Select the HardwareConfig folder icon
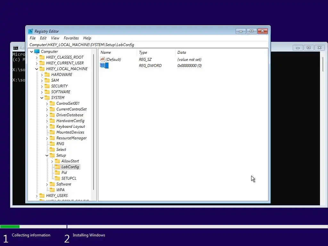 pyautogui.click(x=52, y=121)
